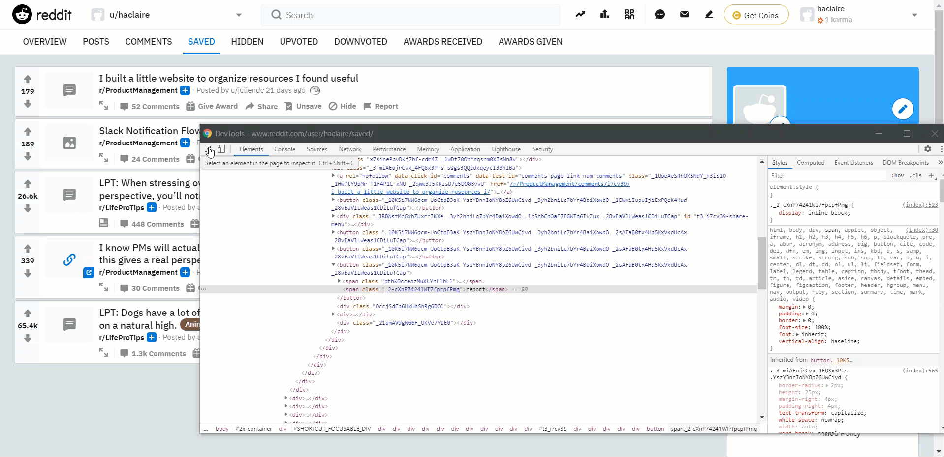Click the inspect element picker icon in DevTools

coord(208,149)
